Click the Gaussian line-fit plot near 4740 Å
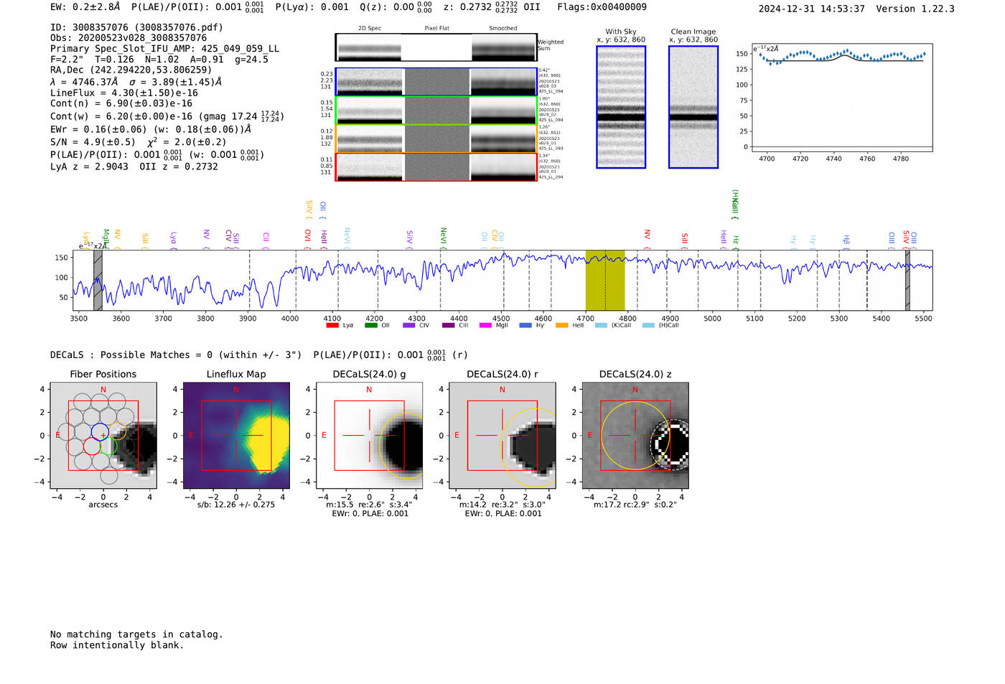Screen dimensions: 1005x684 842,98
